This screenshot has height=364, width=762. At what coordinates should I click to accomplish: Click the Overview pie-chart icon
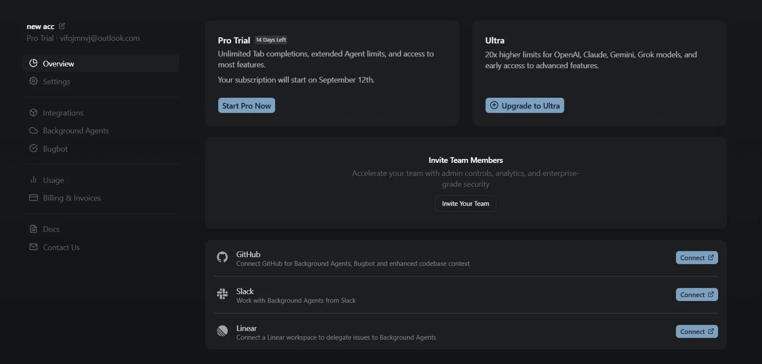coord(33,63)
